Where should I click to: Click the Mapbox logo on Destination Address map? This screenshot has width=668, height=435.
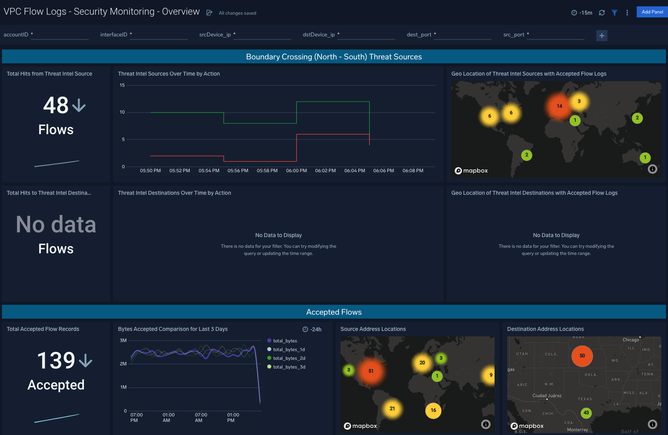[527, 426]
